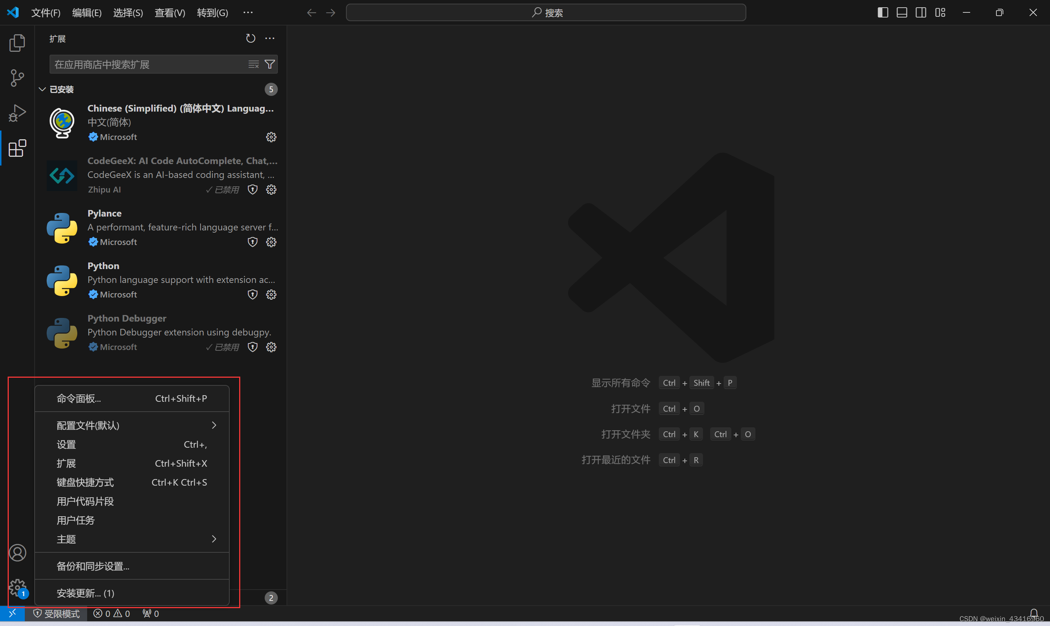Clear extension search results icon

[253, 64]
